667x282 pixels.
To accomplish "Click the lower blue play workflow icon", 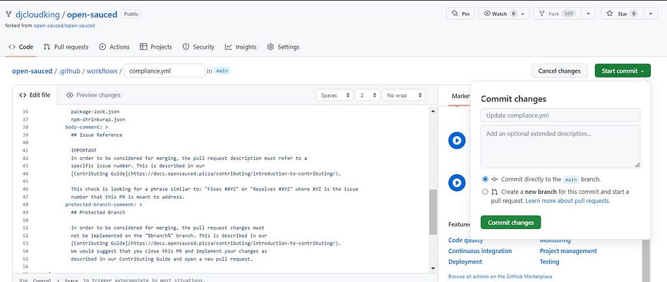I will tap(457, 183).
